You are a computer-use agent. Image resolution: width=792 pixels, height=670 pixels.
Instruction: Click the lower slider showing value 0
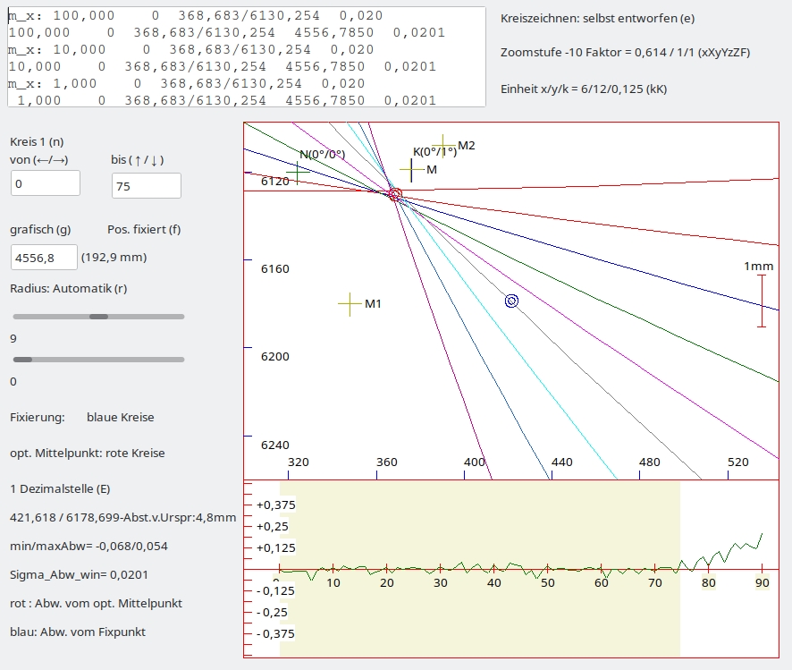[98, 360]
